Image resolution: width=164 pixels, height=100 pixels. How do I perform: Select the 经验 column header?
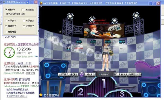(x=108, y=42)
